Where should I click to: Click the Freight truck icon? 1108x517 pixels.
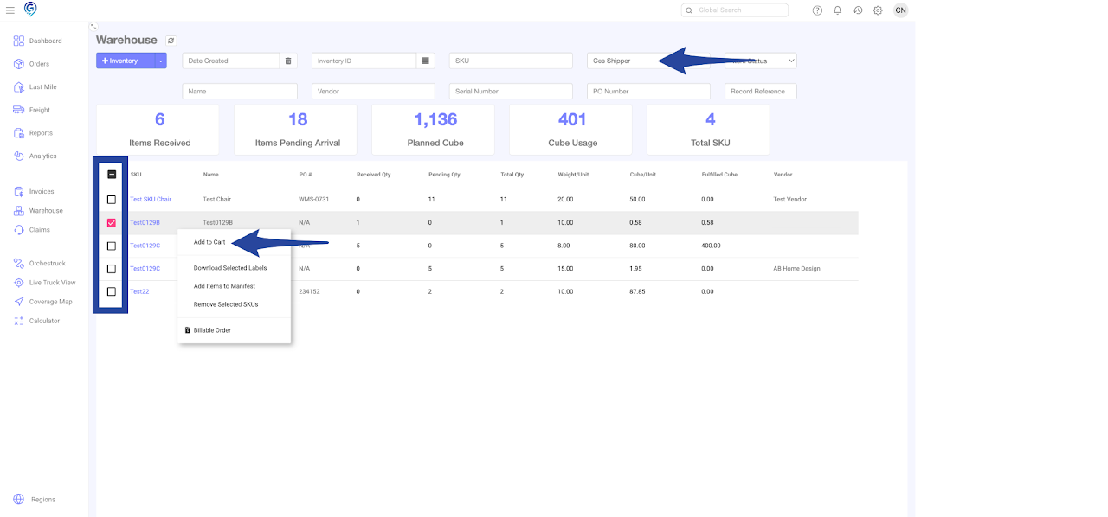(x=19, y=110)
